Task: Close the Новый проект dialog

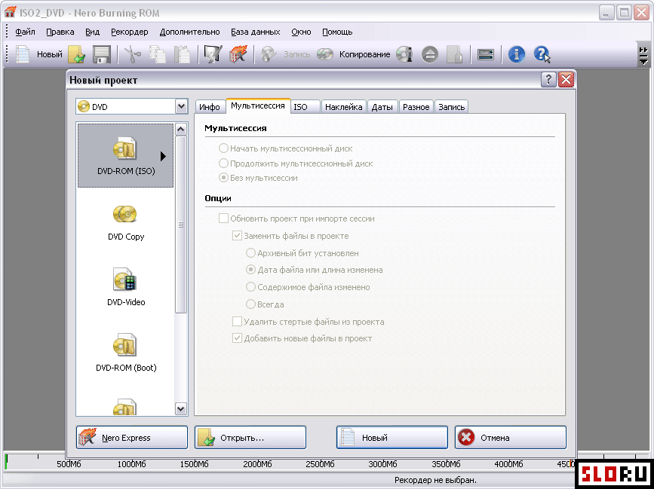Action: pos(566,80)
